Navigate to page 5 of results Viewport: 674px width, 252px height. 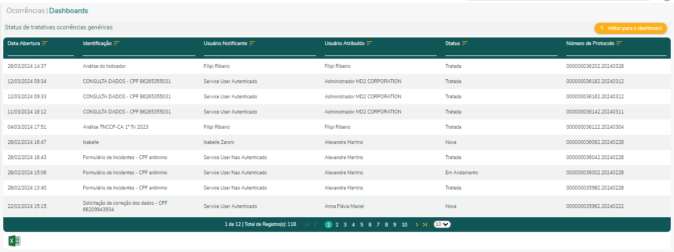pyautogui.click(x=362, y=224)
